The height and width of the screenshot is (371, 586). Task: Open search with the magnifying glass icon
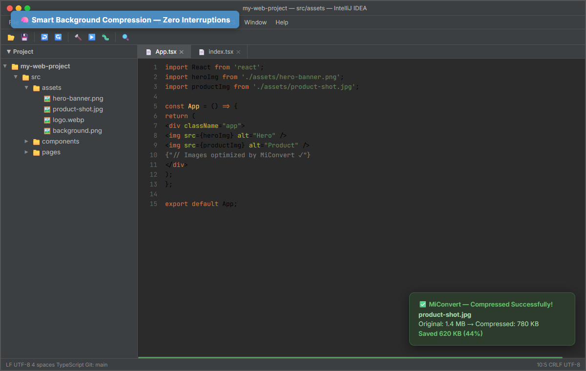[x=126, y=37]
